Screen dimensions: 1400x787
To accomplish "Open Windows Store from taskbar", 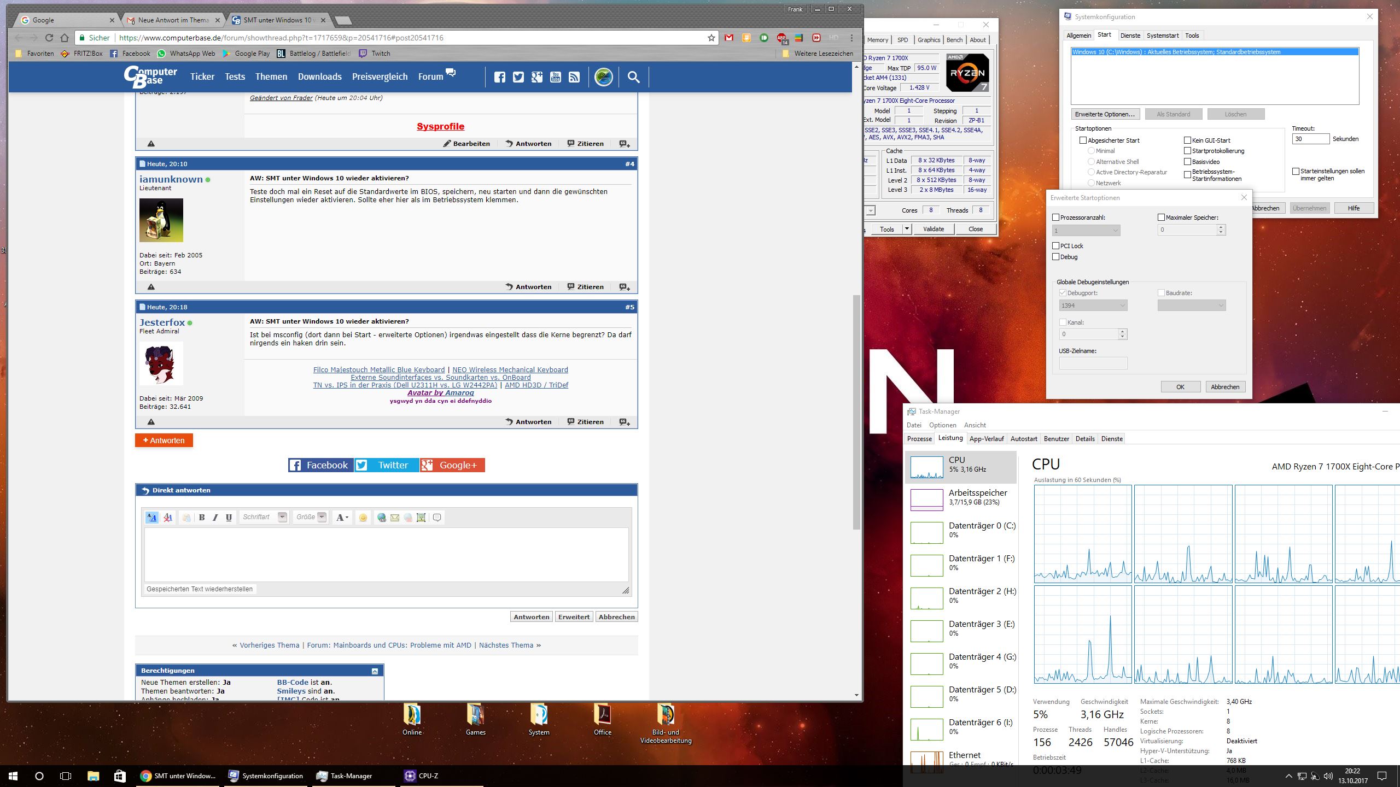I will tap(119, 776).
